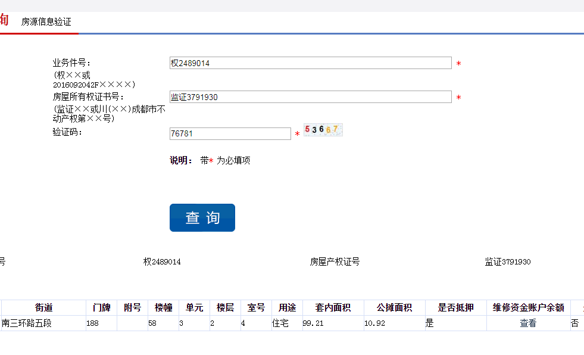Viewport: 584px width, 355px height.
Task: Select the 南三环路五段 street cell
Action: pos(27,323)
